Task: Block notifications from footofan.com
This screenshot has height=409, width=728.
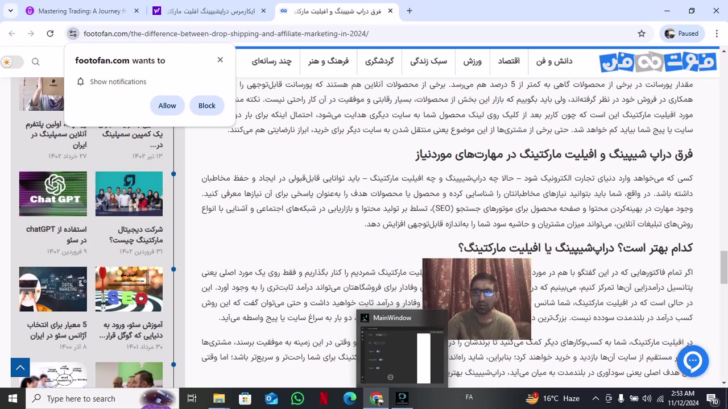Action: point(207,106)
